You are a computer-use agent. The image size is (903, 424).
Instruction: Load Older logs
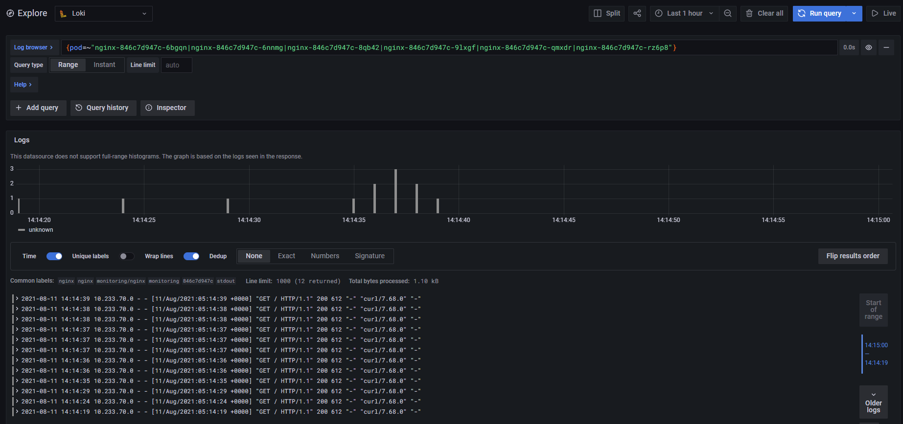[x=874, y=402]
